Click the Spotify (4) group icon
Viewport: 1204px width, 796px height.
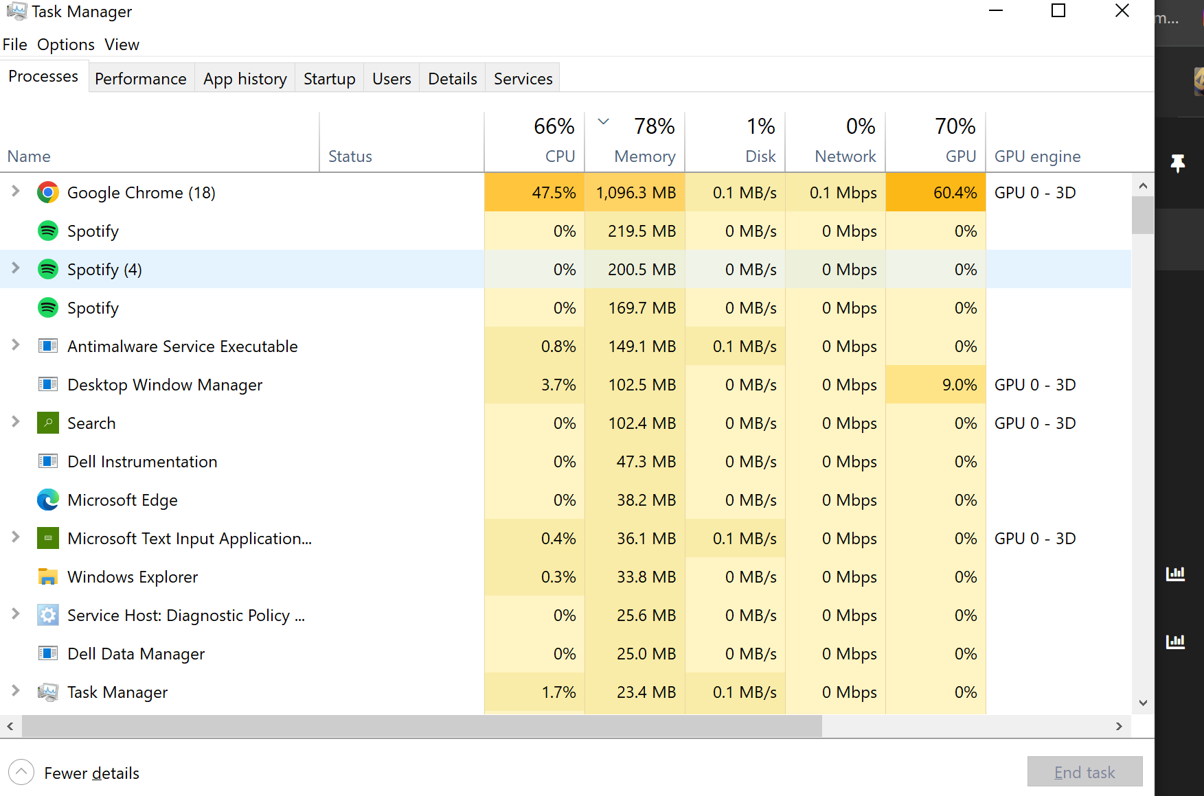(47, 270)
